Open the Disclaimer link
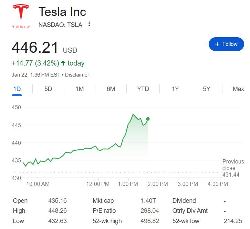The width and height of the screenshot is (250, 229). pos(77,75)
